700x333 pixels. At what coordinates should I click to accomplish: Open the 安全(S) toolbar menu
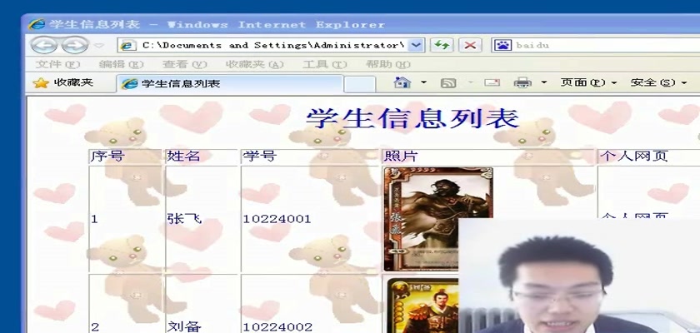coord(658,82)
